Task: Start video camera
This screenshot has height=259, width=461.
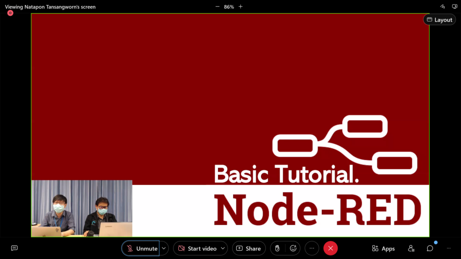Action: (197, 248)
